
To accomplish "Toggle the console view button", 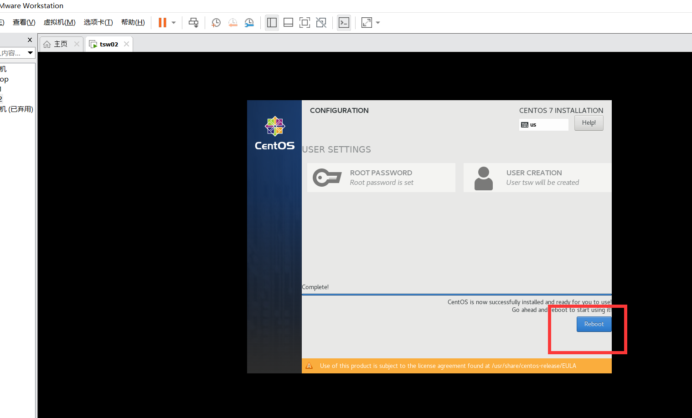I will point(344,22).
